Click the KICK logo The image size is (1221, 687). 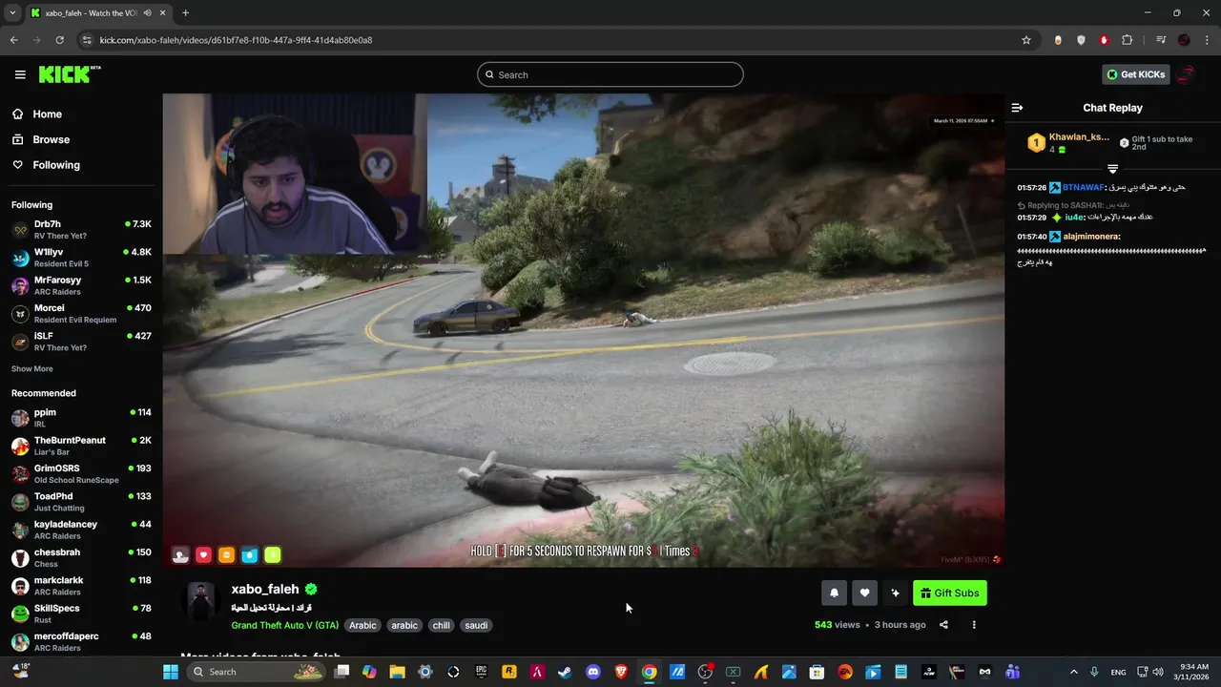click(x=69, y=74)
